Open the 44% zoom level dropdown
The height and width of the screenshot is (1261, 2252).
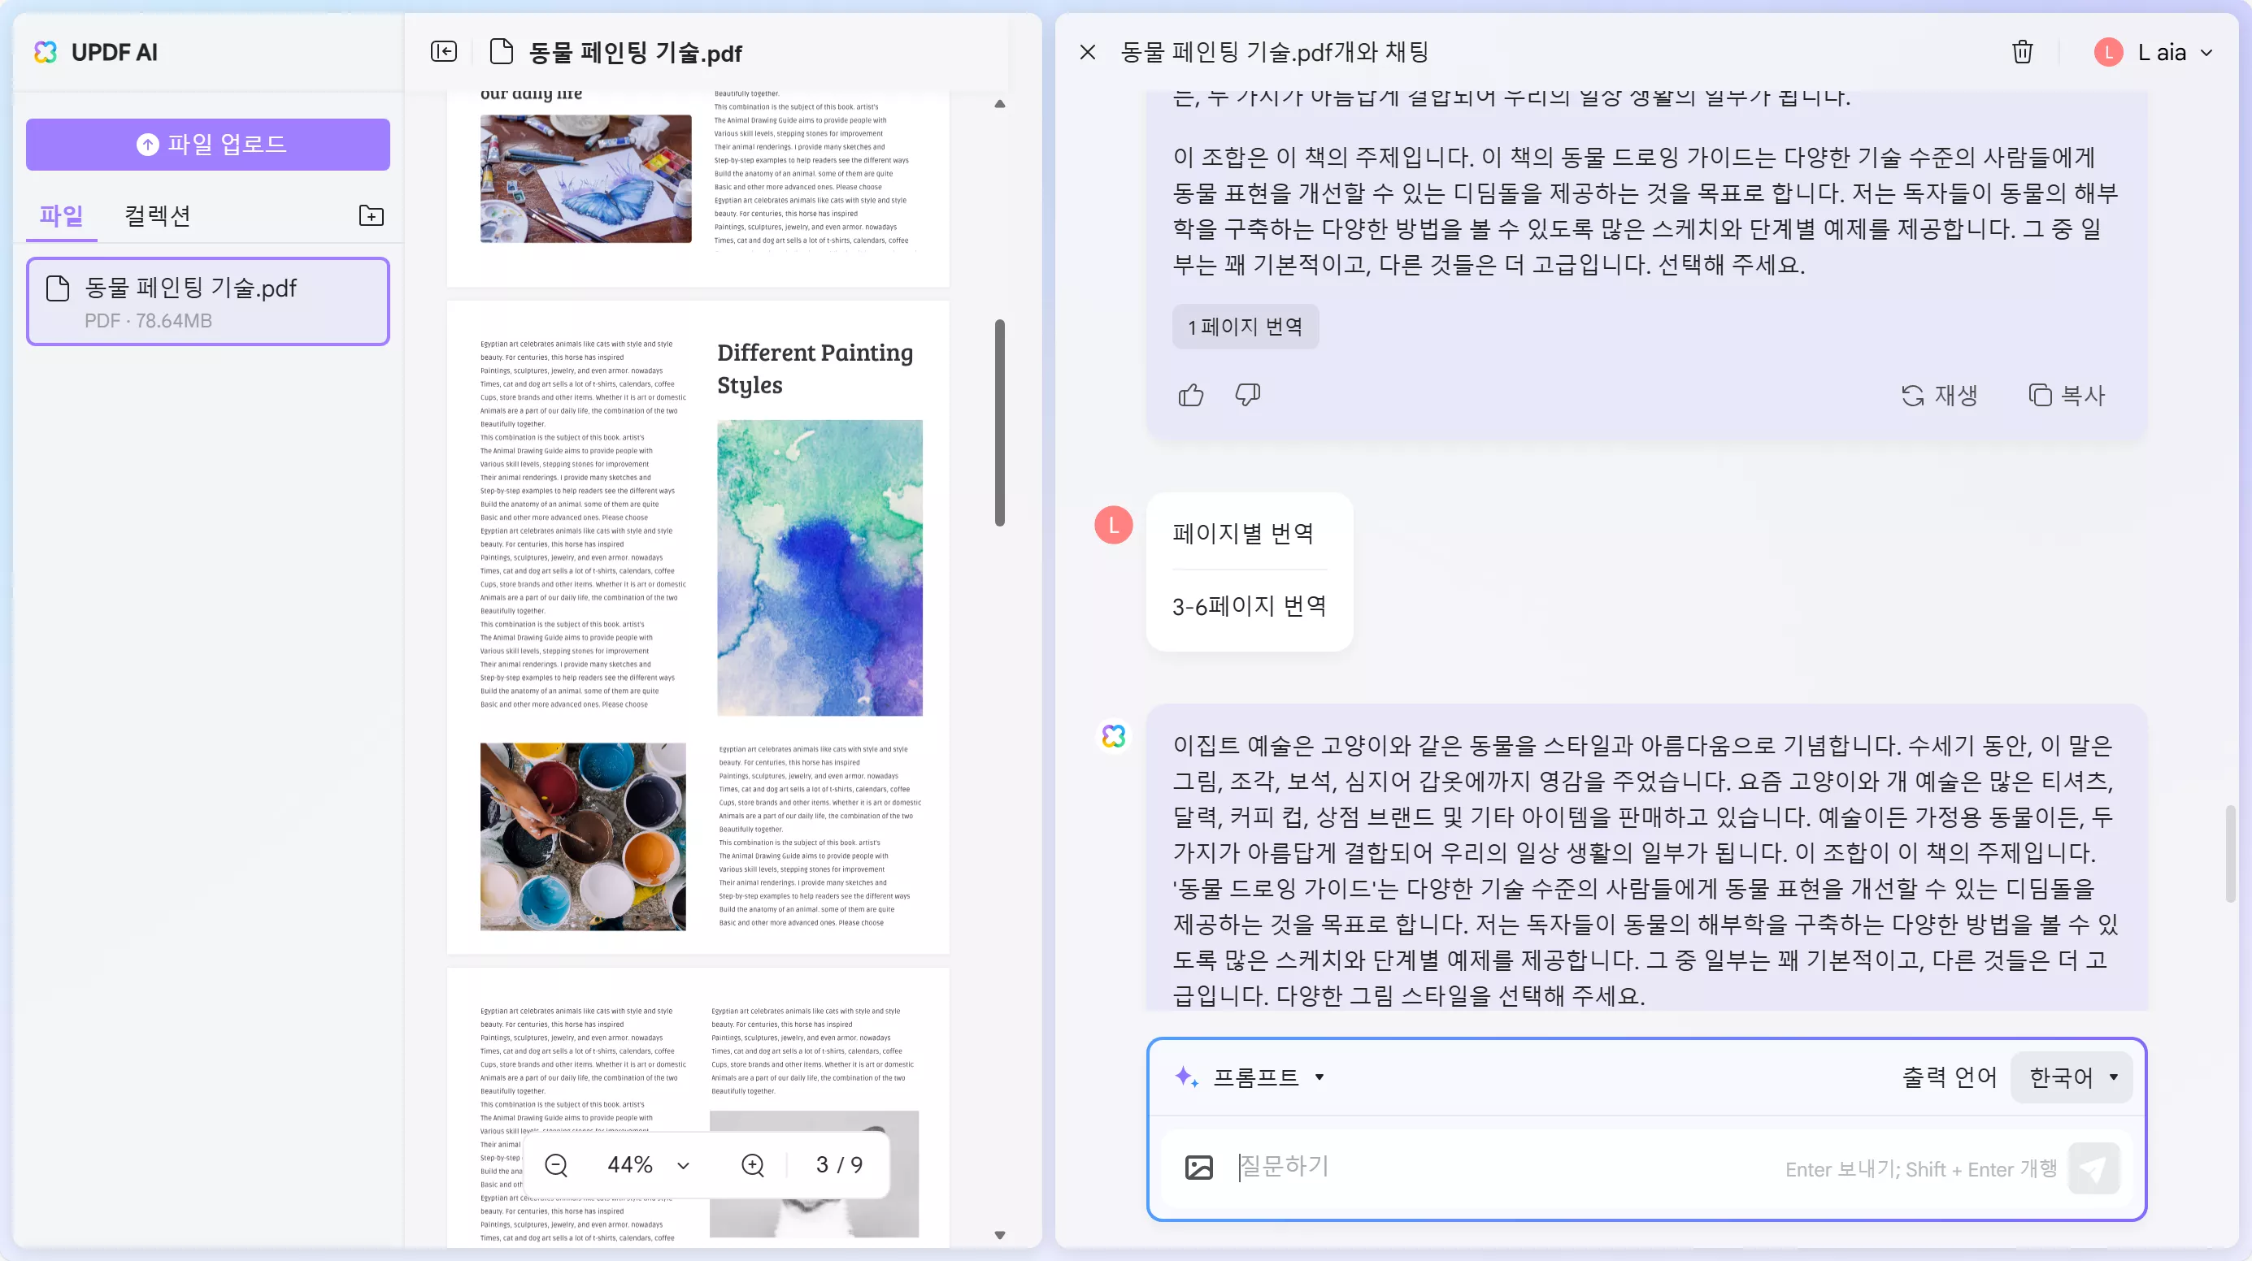[x=649, y=1165]
